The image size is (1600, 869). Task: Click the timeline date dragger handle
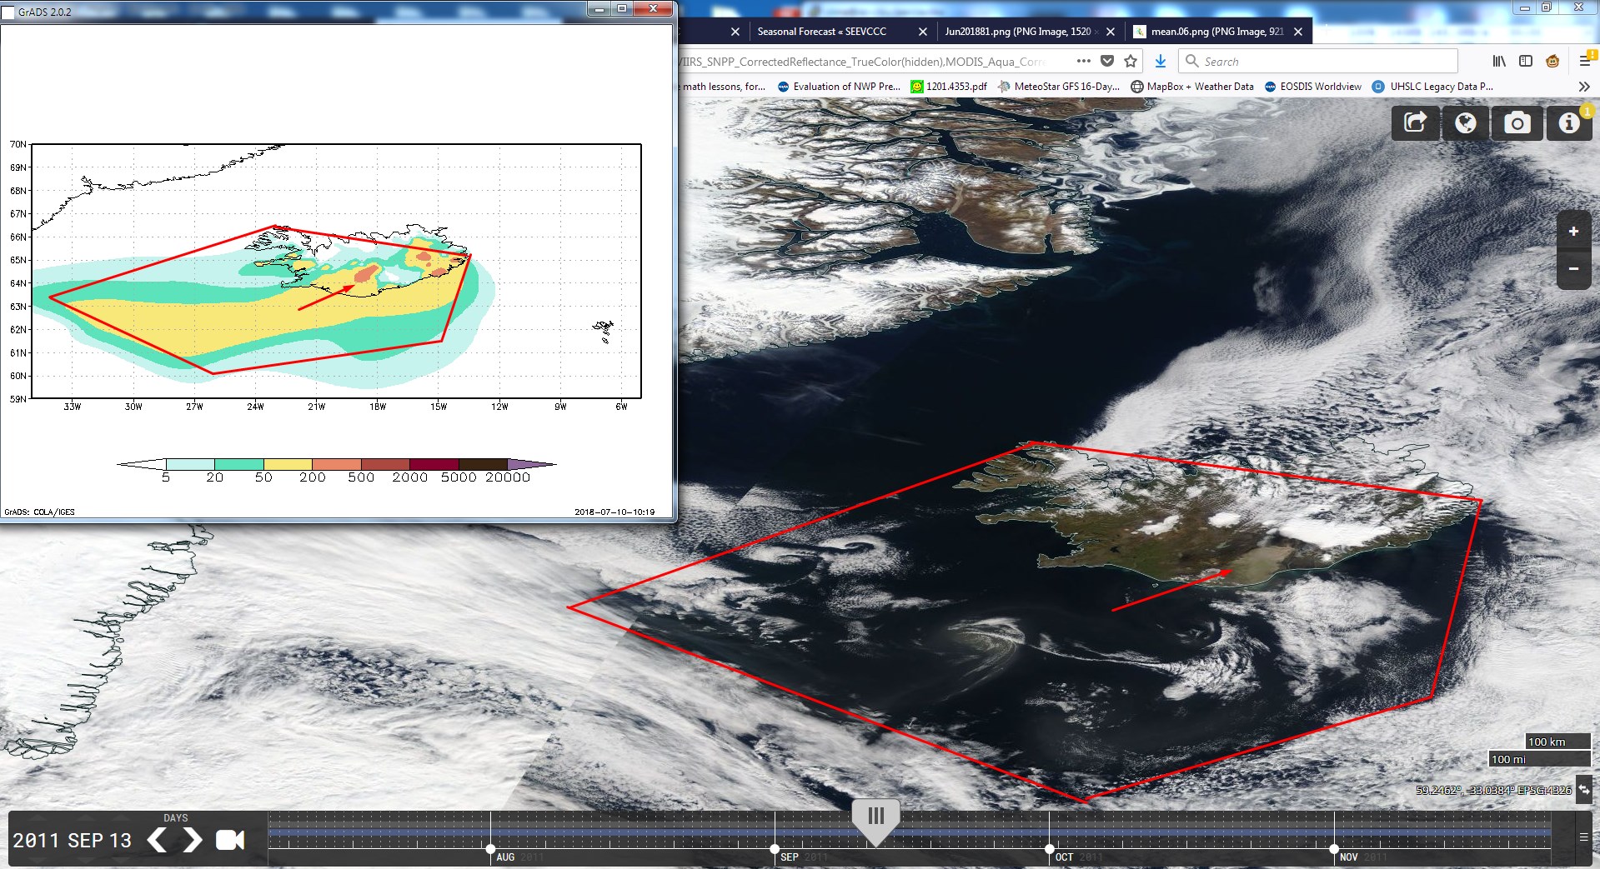(875, 821)
